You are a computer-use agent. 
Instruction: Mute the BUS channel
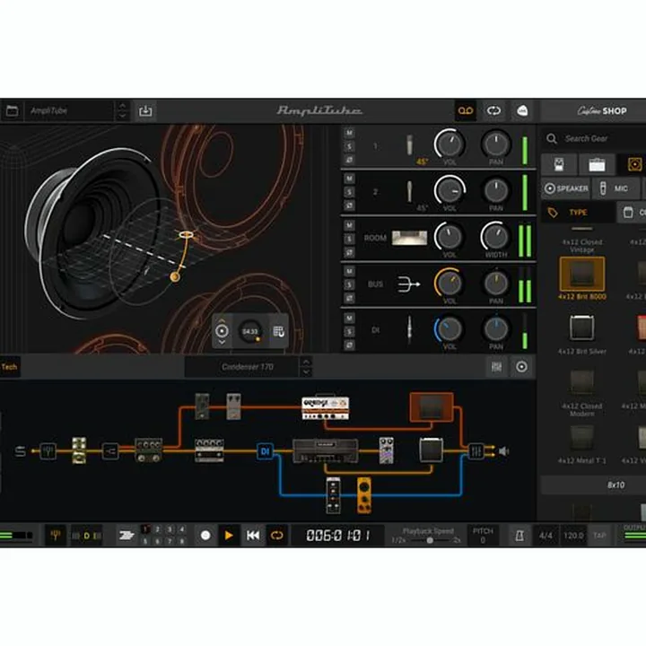349,271
